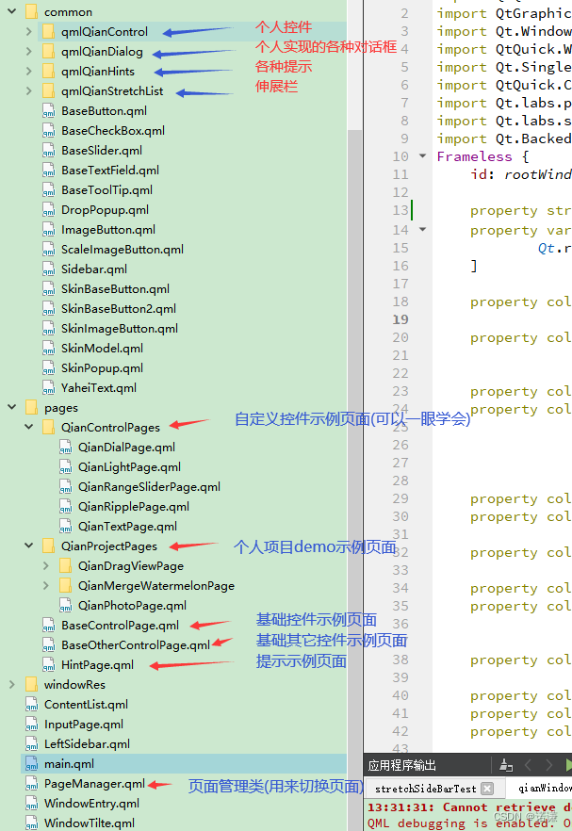Select LeftSidebar.qml in the tree
572x831 pixels.
(87, 744)
